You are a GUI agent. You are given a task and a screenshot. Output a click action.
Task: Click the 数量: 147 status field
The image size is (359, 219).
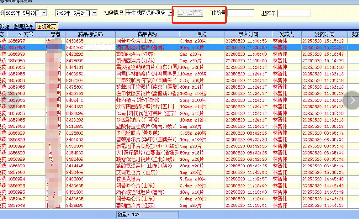[x=147, y=215]
